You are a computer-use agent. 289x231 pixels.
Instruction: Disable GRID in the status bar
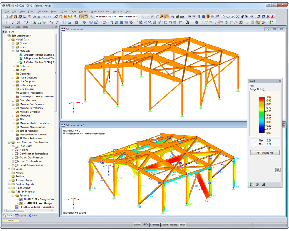[145, 225]
